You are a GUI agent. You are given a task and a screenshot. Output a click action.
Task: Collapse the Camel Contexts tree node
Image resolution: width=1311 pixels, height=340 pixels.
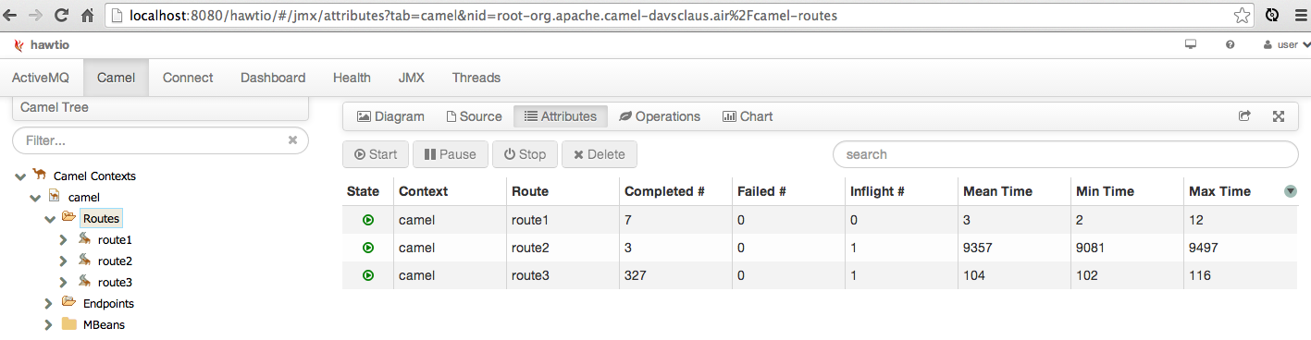click(x=21, y=176)
